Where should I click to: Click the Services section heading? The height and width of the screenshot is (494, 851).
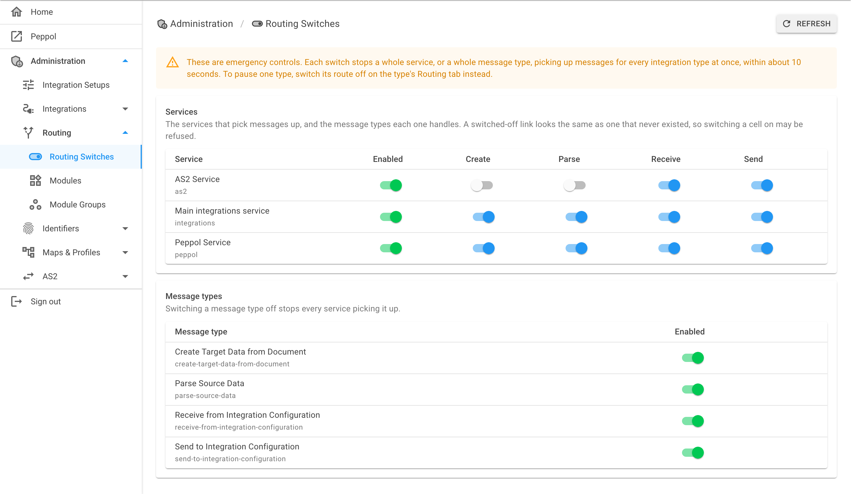181,112
